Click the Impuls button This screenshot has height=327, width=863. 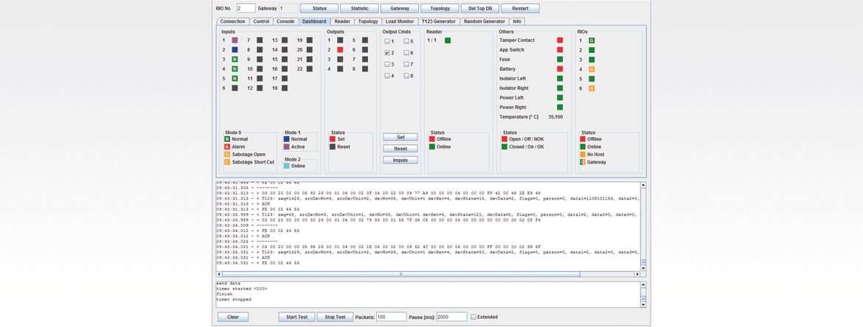point(400,160)
